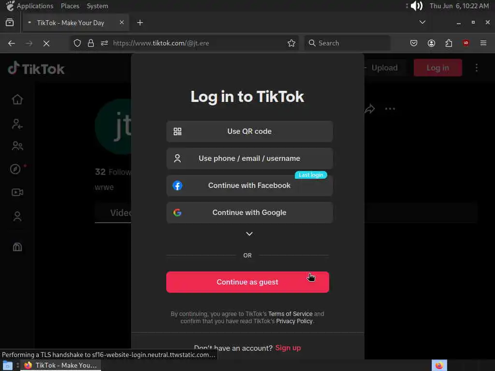Screen dimensions: 495x371
Task: Open the System menu
Action: click(x=97, y=6)
